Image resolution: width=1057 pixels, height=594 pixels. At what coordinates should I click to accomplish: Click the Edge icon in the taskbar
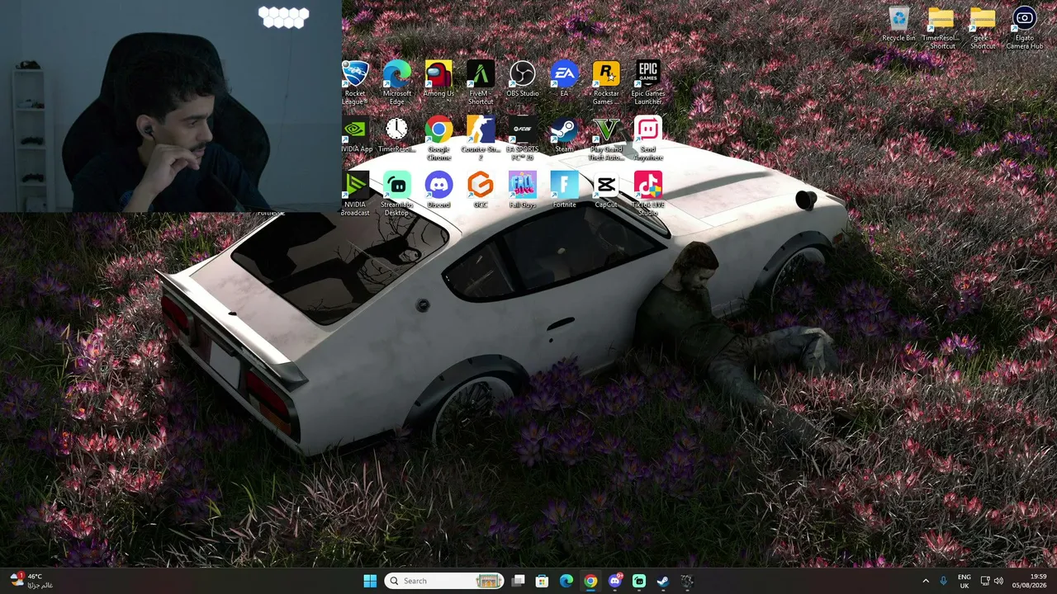(566, 581)
